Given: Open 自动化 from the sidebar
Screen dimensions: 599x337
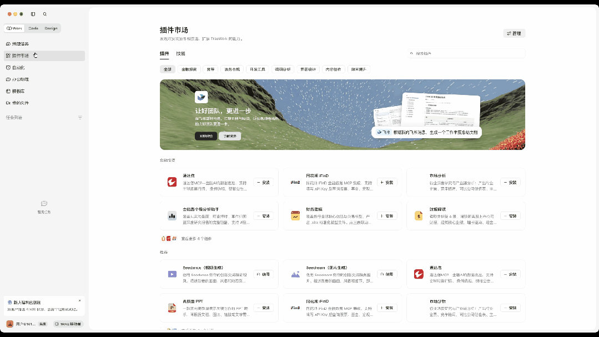Looking at the screenshot, I should (44, 68).
